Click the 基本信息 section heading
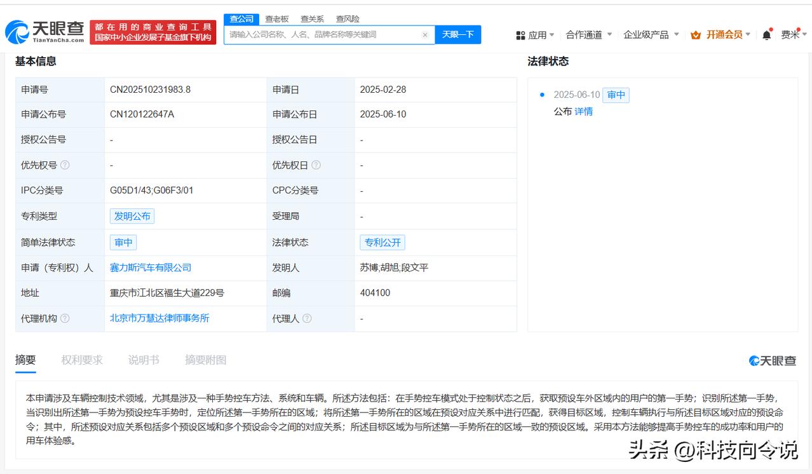 [x=36, y=61]
